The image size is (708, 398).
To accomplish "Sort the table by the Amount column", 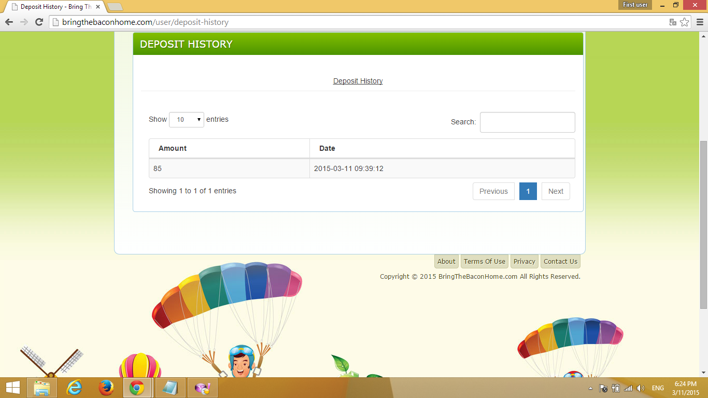I will tap(172, 148).
